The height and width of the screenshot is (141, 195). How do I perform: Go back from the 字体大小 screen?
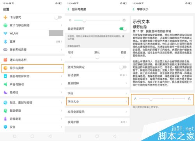[x=133, y=9]
